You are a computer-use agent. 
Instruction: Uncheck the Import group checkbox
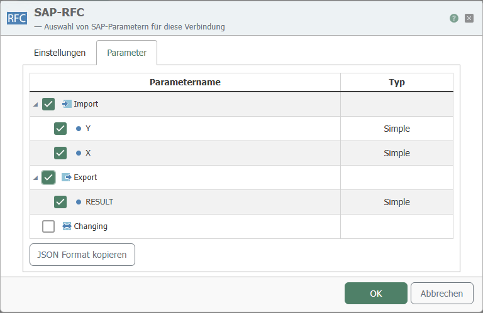pos(48,104)
